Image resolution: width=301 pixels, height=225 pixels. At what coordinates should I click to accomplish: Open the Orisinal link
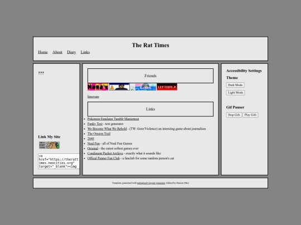click(x=93, y=148)
